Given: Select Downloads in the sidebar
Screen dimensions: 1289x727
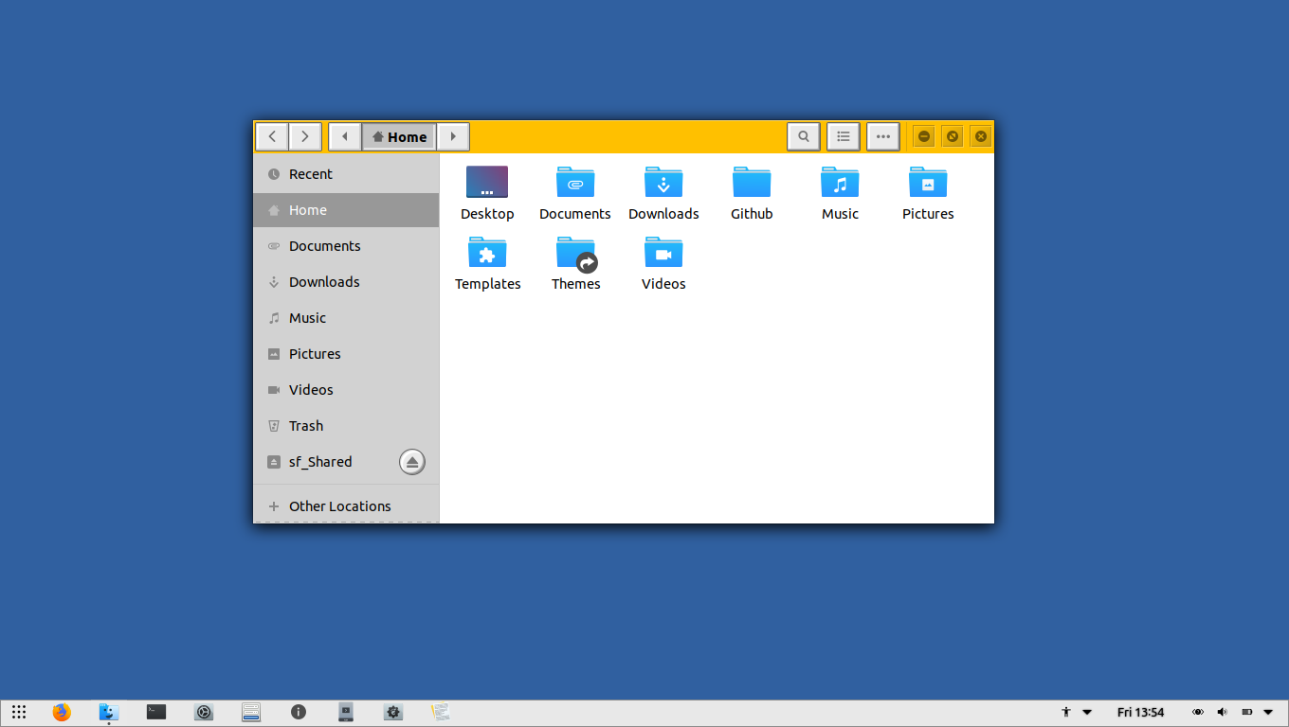Looking at the screenshot, I should [346, 282].
